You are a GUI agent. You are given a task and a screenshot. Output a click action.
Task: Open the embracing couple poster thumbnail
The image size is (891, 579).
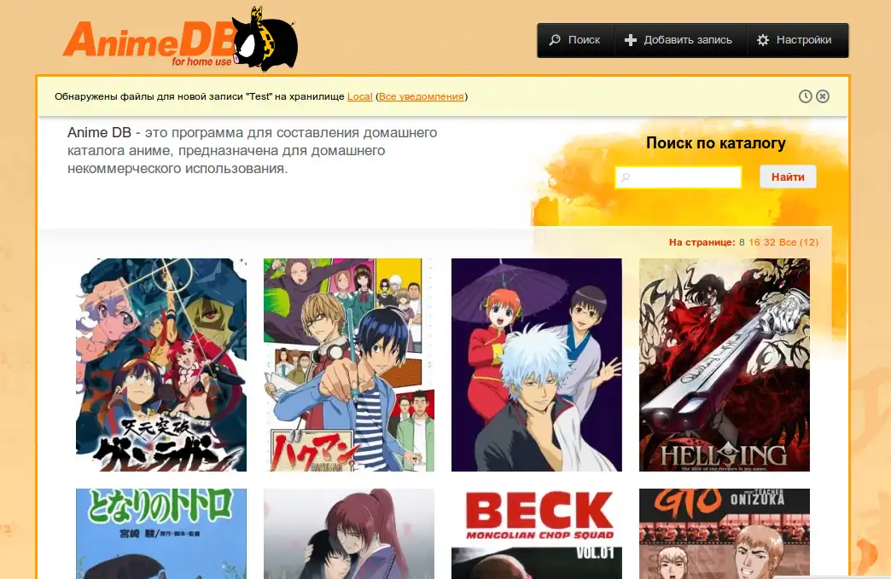(x=349, y=534)
